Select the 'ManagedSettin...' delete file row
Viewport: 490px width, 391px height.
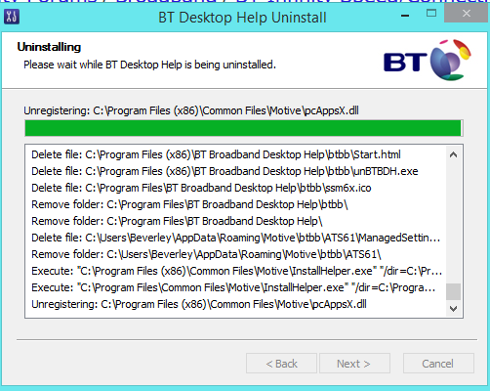pyautogui.click(x=235, y=238)
